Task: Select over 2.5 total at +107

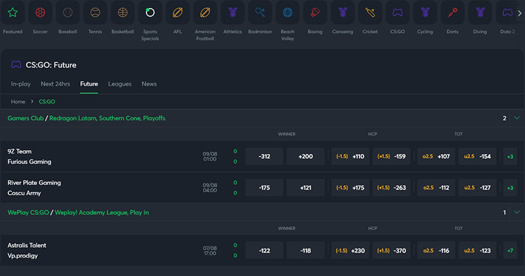Action: point(436,156)
